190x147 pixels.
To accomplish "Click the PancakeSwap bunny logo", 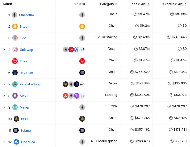I will coord(15,84).
